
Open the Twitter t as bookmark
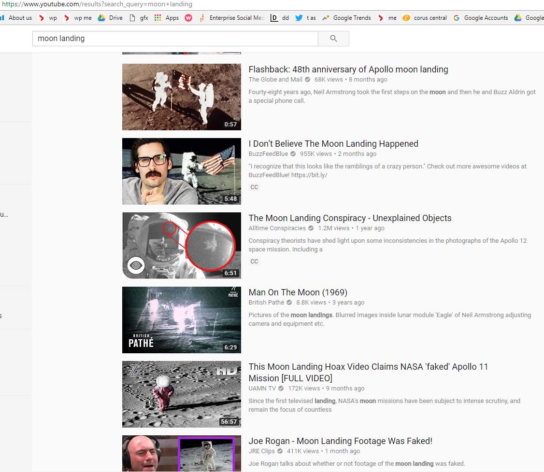click(x=306, y=18)
